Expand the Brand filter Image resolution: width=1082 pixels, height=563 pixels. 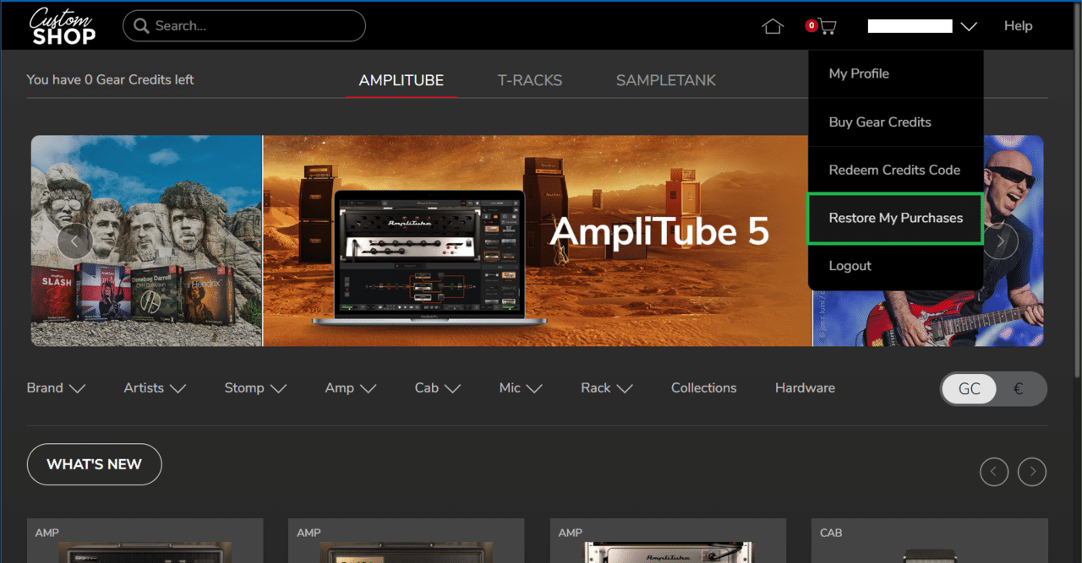[x=56, y=388]
